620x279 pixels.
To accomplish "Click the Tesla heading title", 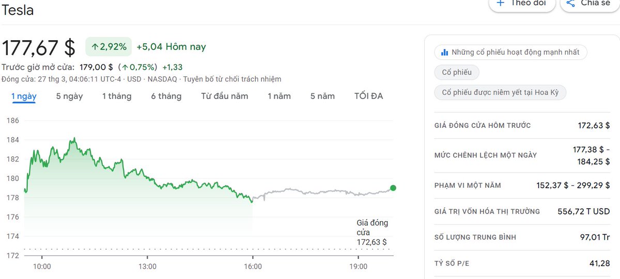I will click(x=18, y=10).
